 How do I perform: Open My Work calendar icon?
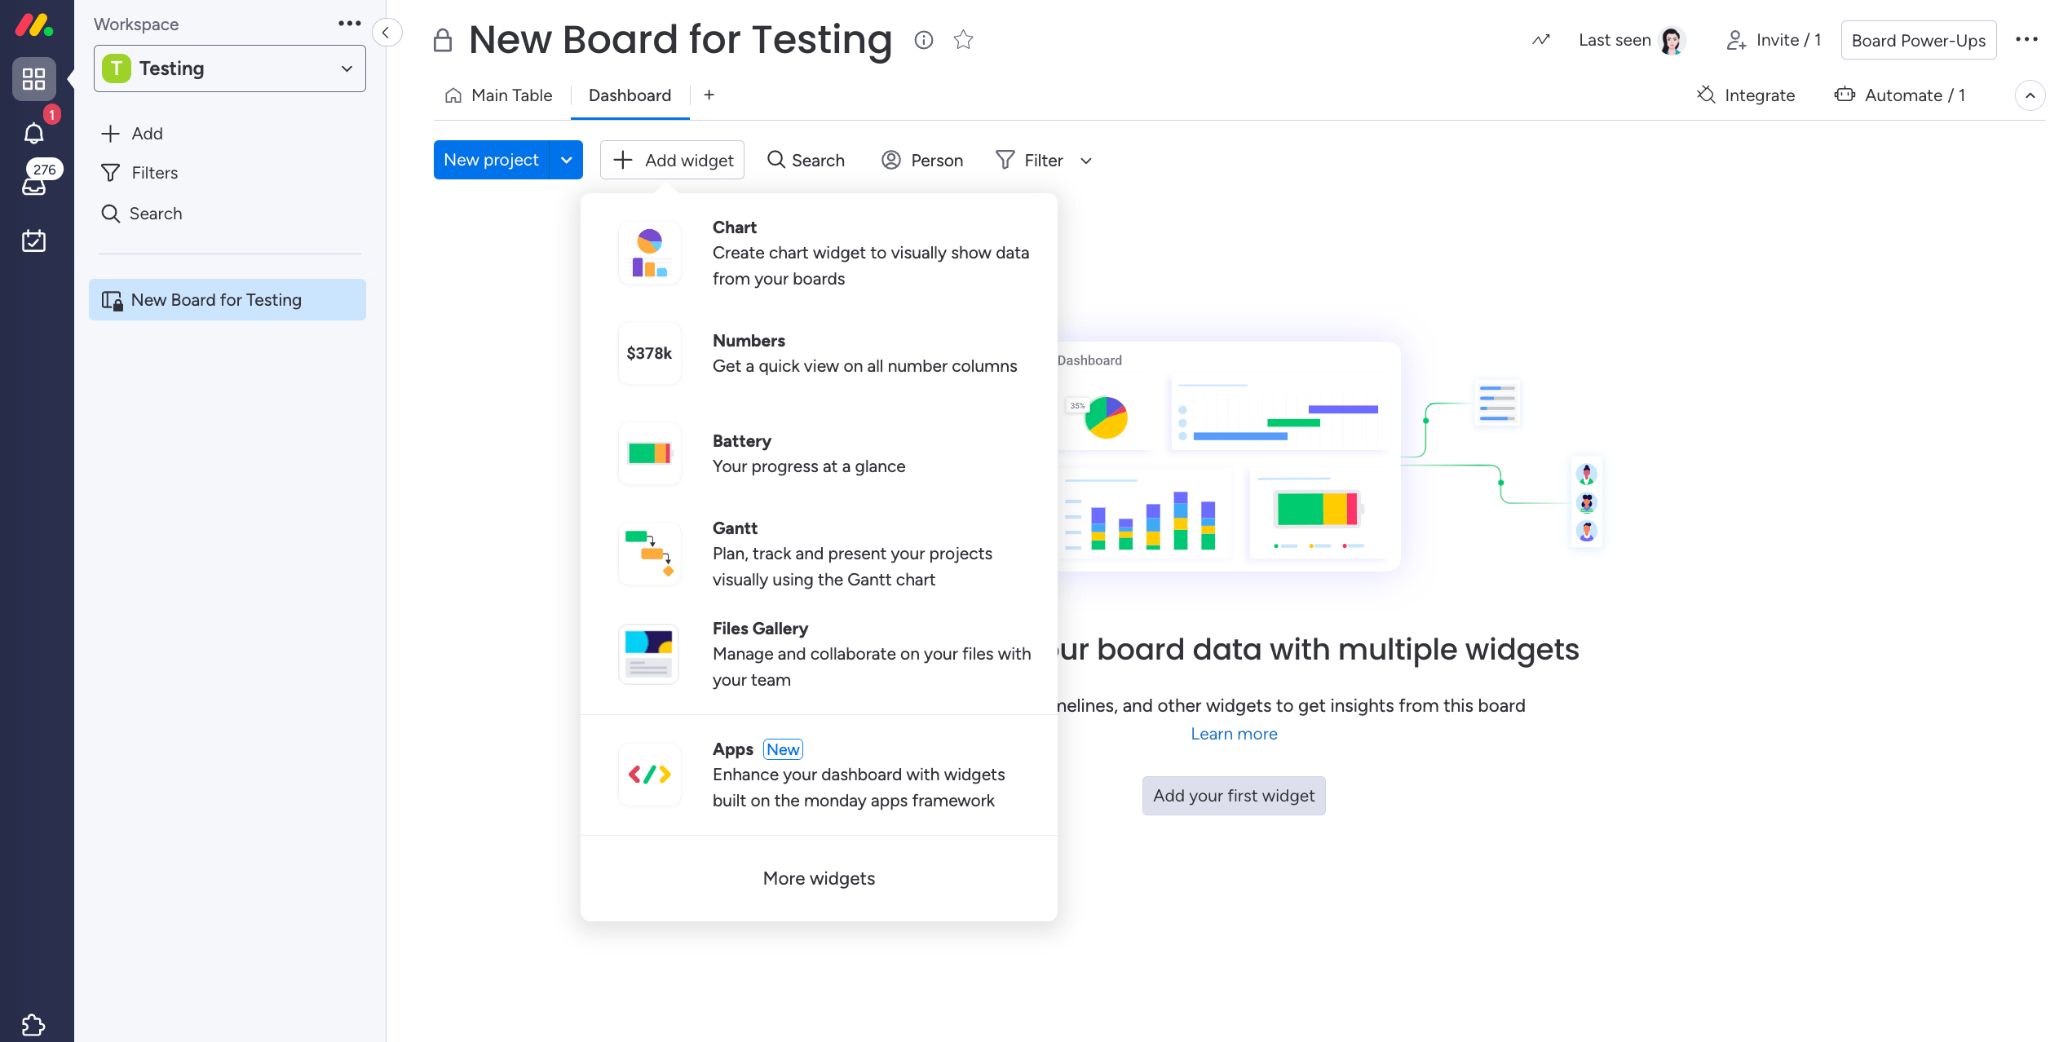33,241
